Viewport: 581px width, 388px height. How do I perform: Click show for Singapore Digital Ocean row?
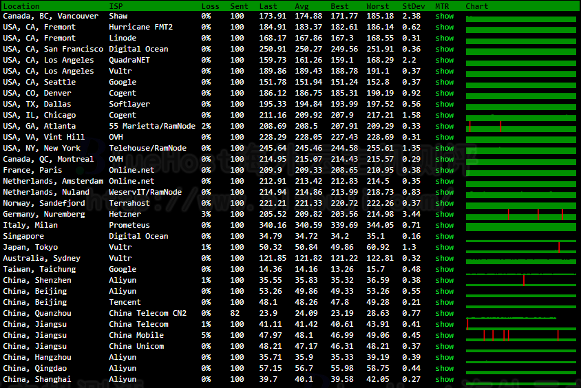coord(444,236)
